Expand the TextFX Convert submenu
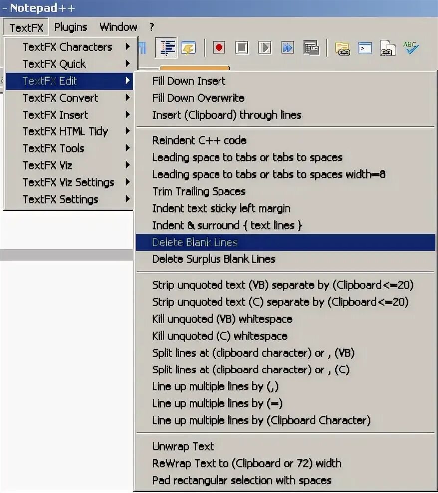 point(69,98)
